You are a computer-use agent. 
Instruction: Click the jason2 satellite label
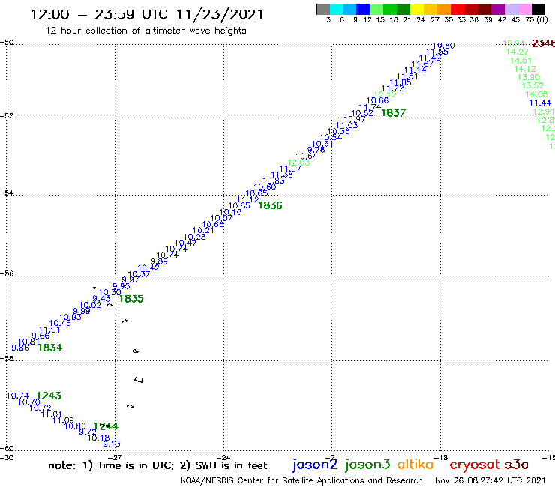315,465
